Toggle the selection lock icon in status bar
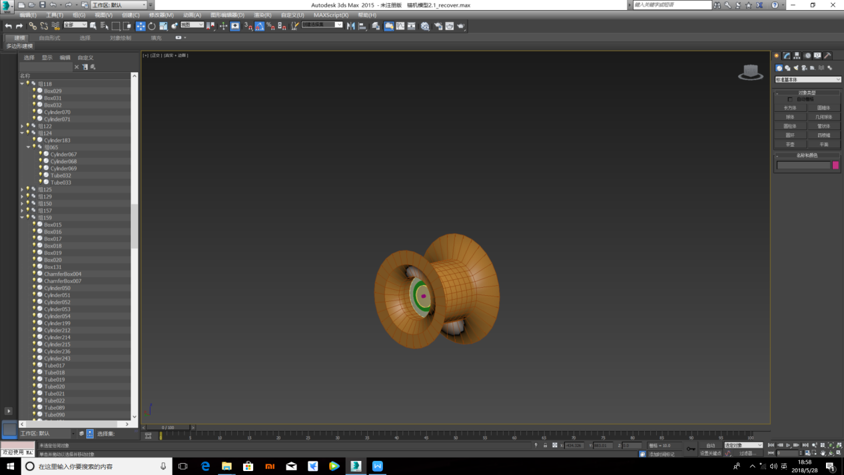This screenshot has width=844, height=475. click(x=545, y=445)
